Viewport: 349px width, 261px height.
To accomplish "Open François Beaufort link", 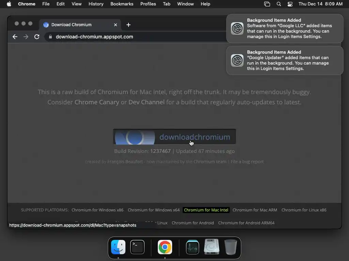I will click(125, 161).
